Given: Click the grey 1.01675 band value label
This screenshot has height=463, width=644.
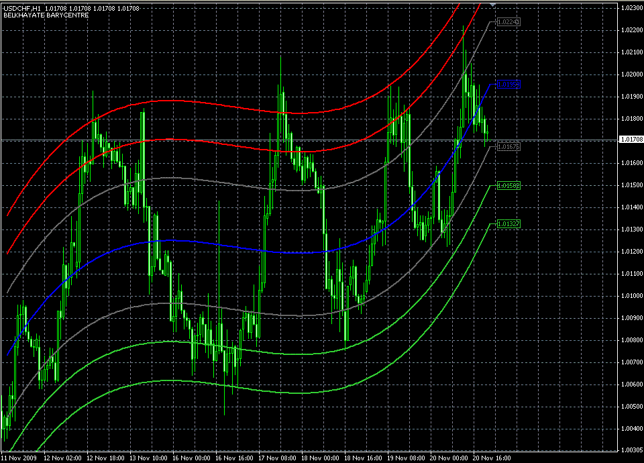Looking at the screenshot, I should 508,147.
